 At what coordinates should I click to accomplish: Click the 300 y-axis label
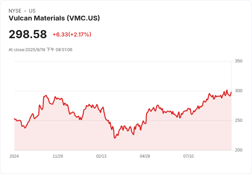click(x=239, y=91)
